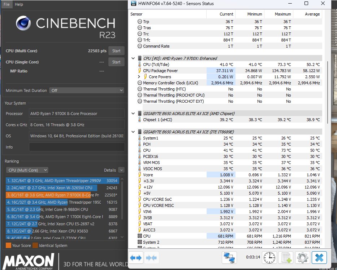Image resolution: width=337 pixels, height=270 pixels.
Task: Click the System1 thermometer icon
Action: tap(140, 138)
